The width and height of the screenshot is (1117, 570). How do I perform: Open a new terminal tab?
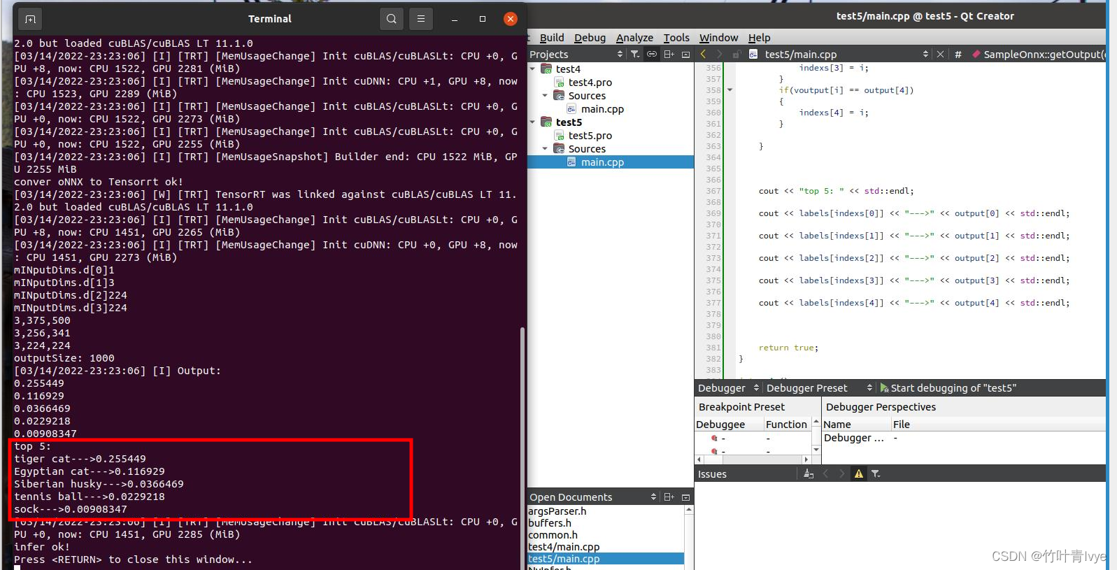(30, 19)
